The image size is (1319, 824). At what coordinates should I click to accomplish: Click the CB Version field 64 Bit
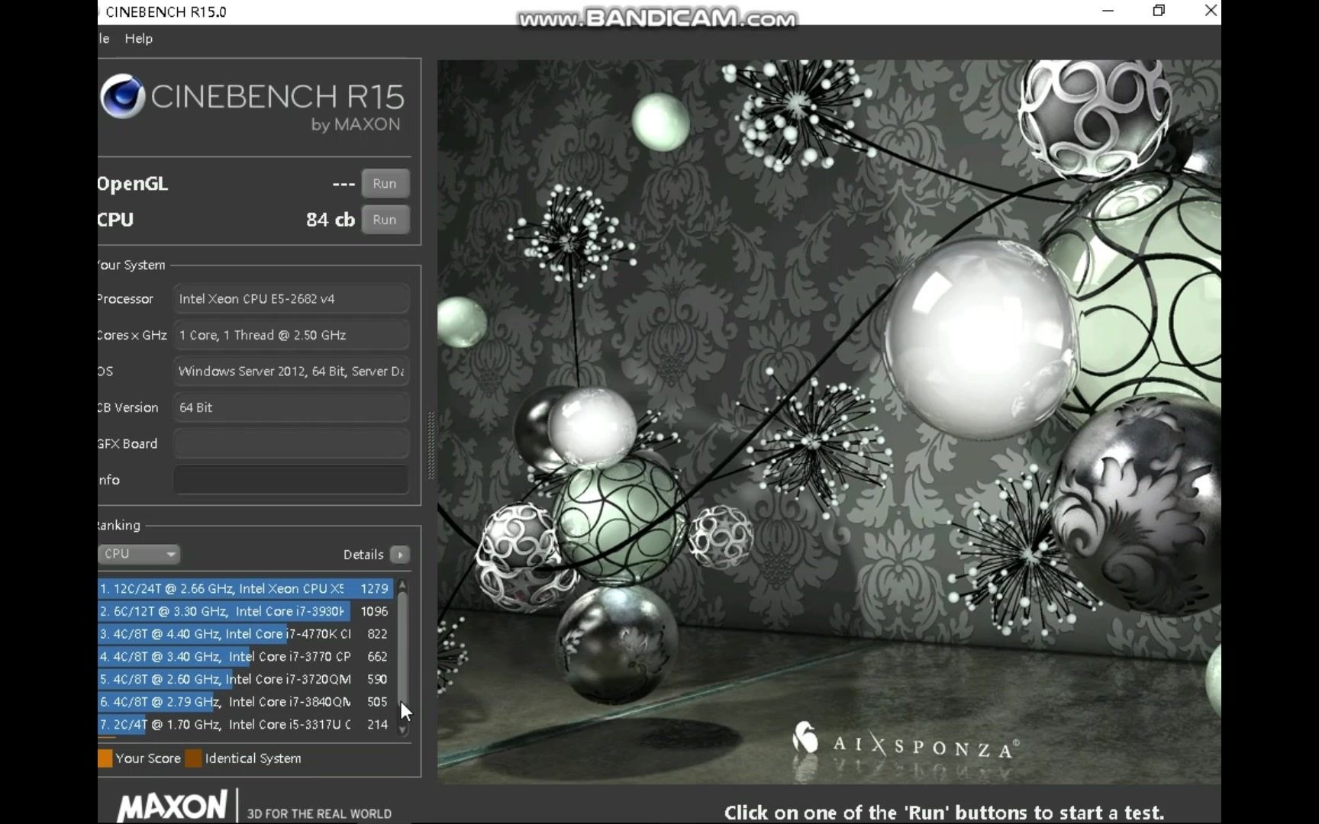pyautogui.click(x=291, y=407)
